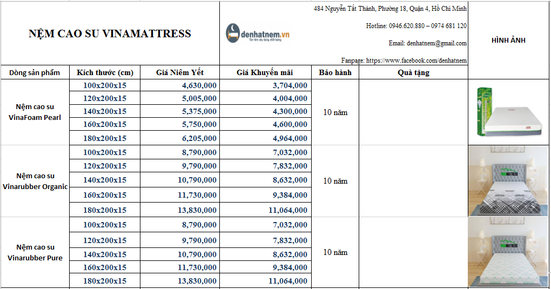Select the HÌNH ẢNH header cell

tap(508, 40)
